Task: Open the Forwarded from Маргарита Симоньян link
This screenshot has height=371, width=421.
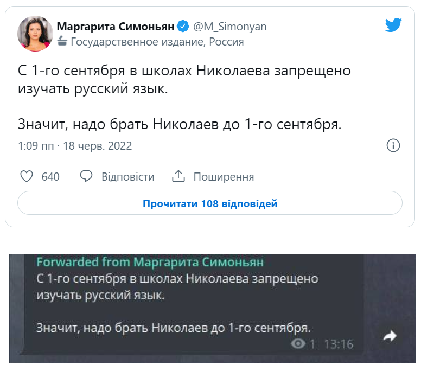Action: pyautogui.click(x=150, y=262)
